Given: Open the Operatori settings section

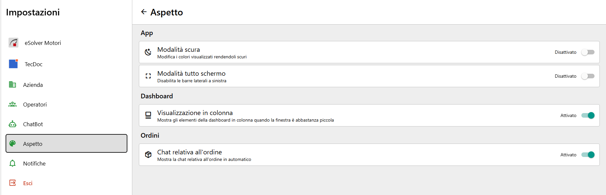Looking at the screenshot, I should 66,104.
